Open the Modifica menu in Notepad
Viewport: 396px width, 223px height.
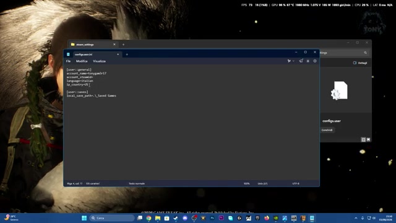point(82,61)
